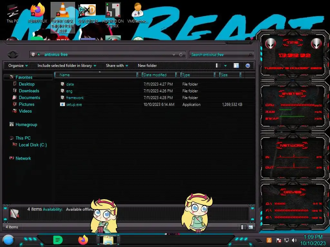Open VMOTechnic doctor desktop icon
330x247 pixels.
[x=138, y=13]
